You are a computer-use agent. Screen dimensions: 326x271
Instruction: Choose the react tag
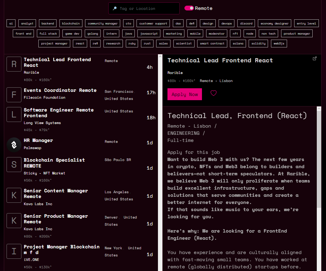(x=80, y=43)
